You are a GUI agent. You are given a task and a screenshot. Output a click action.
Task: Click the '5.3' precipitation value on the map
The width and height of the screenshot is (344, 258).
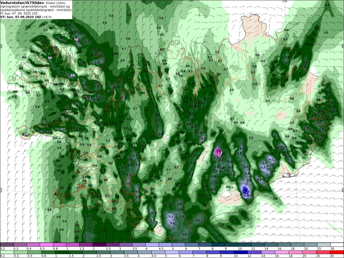(x=171, y=216)
